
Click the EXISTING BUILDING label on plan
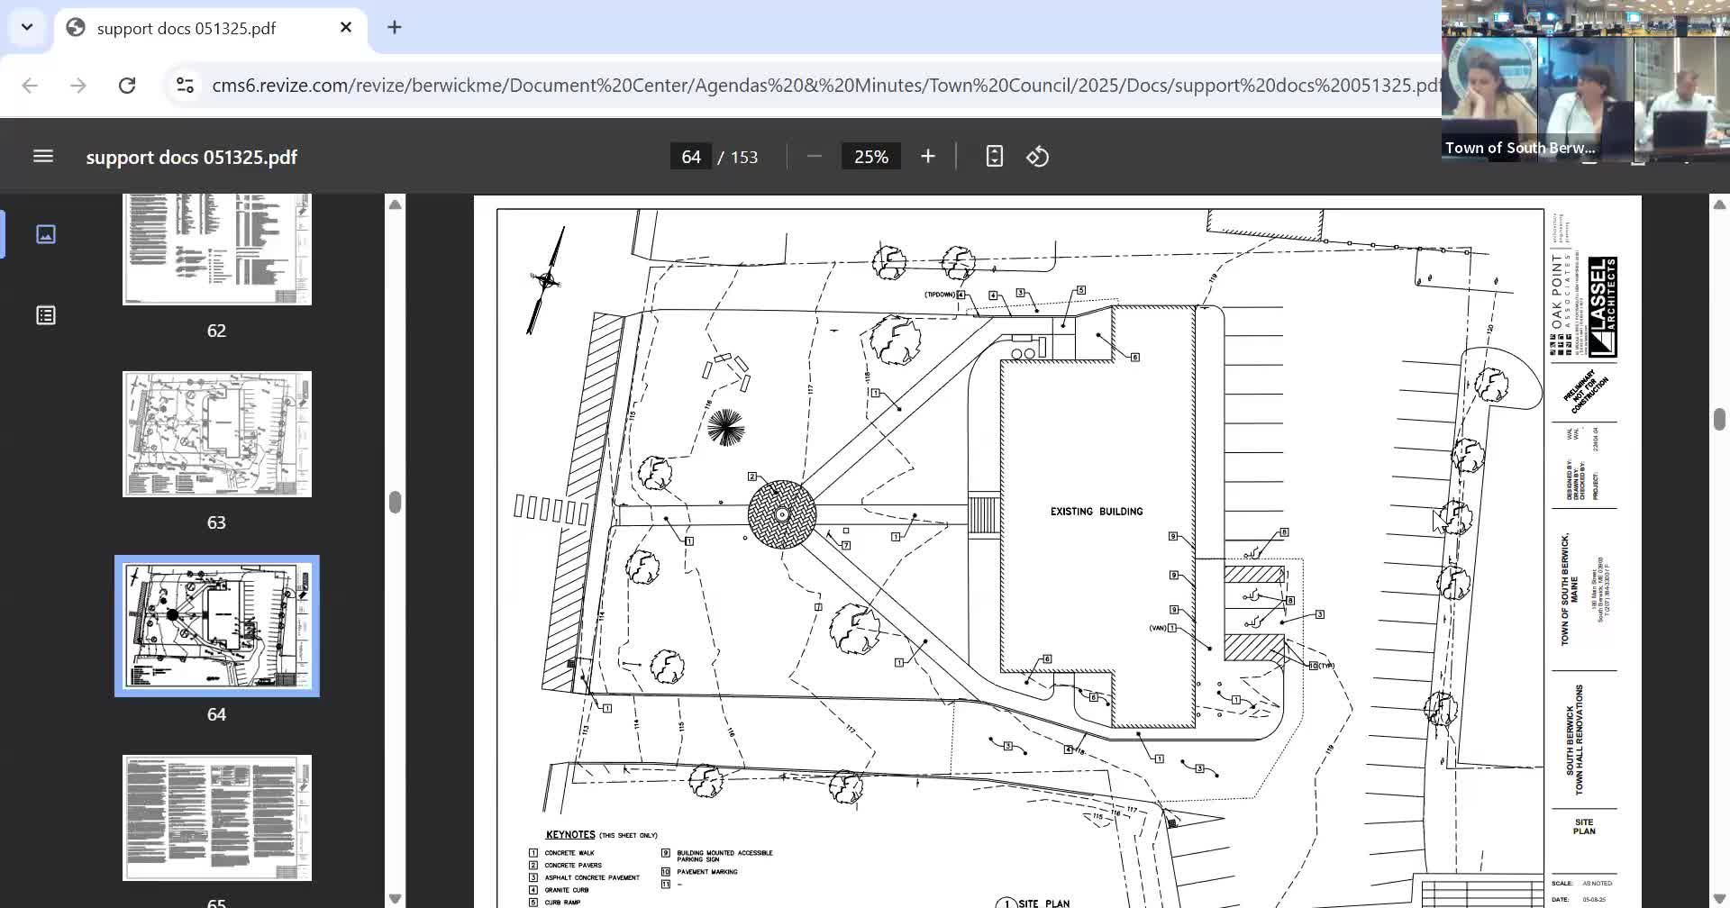coord(1097,512)
